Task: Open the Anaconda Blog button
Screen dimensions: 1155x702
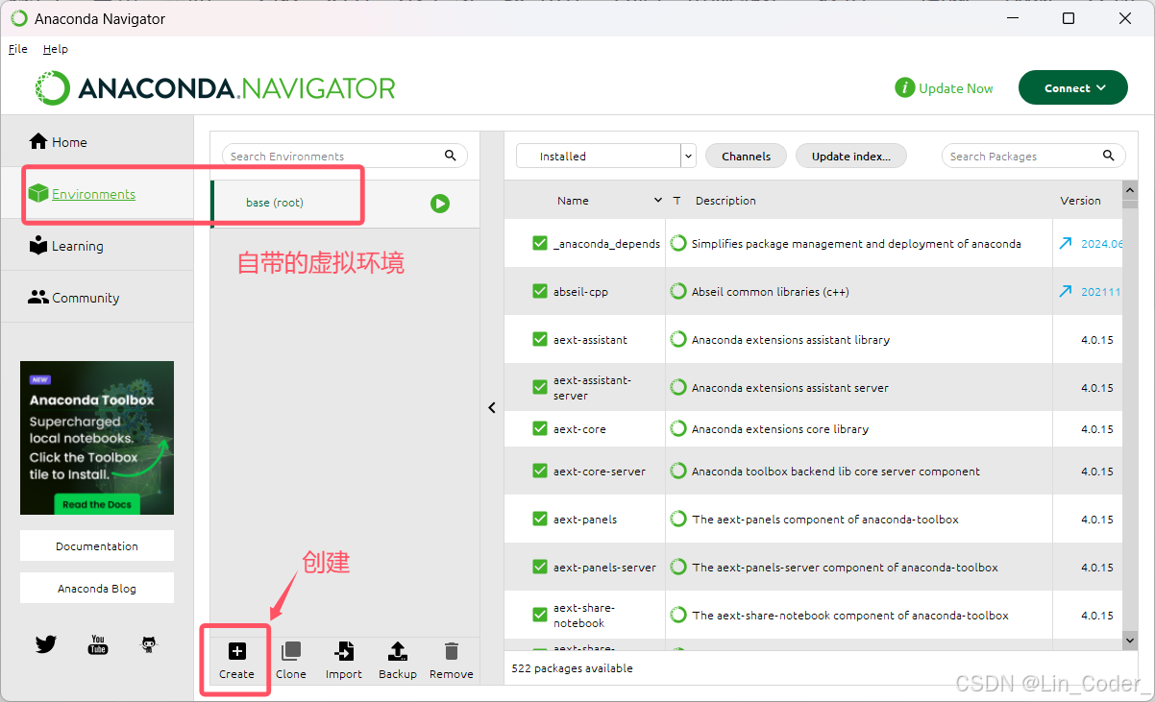Action: (x=97, y=588)
